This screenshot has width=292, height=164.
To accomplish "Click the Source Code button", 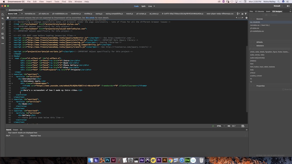I will tap(13, 14).
